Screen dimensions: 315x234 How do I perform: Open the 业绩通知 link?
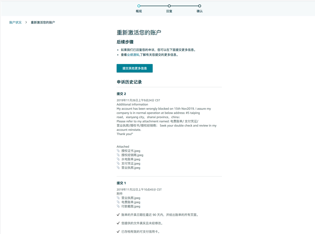point(133,55)
